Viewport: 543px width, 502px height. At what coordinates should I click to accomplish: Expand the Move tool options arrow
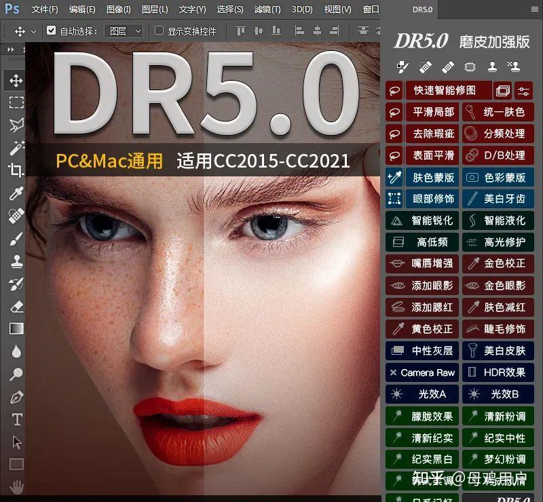click(34, 31)
